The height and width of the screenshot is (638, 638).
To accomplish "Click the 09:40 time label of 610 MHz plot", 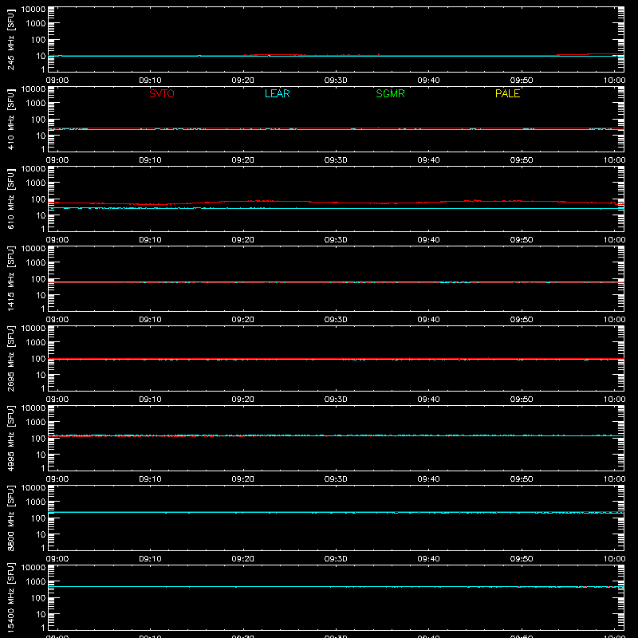I will tap(428, 240).
